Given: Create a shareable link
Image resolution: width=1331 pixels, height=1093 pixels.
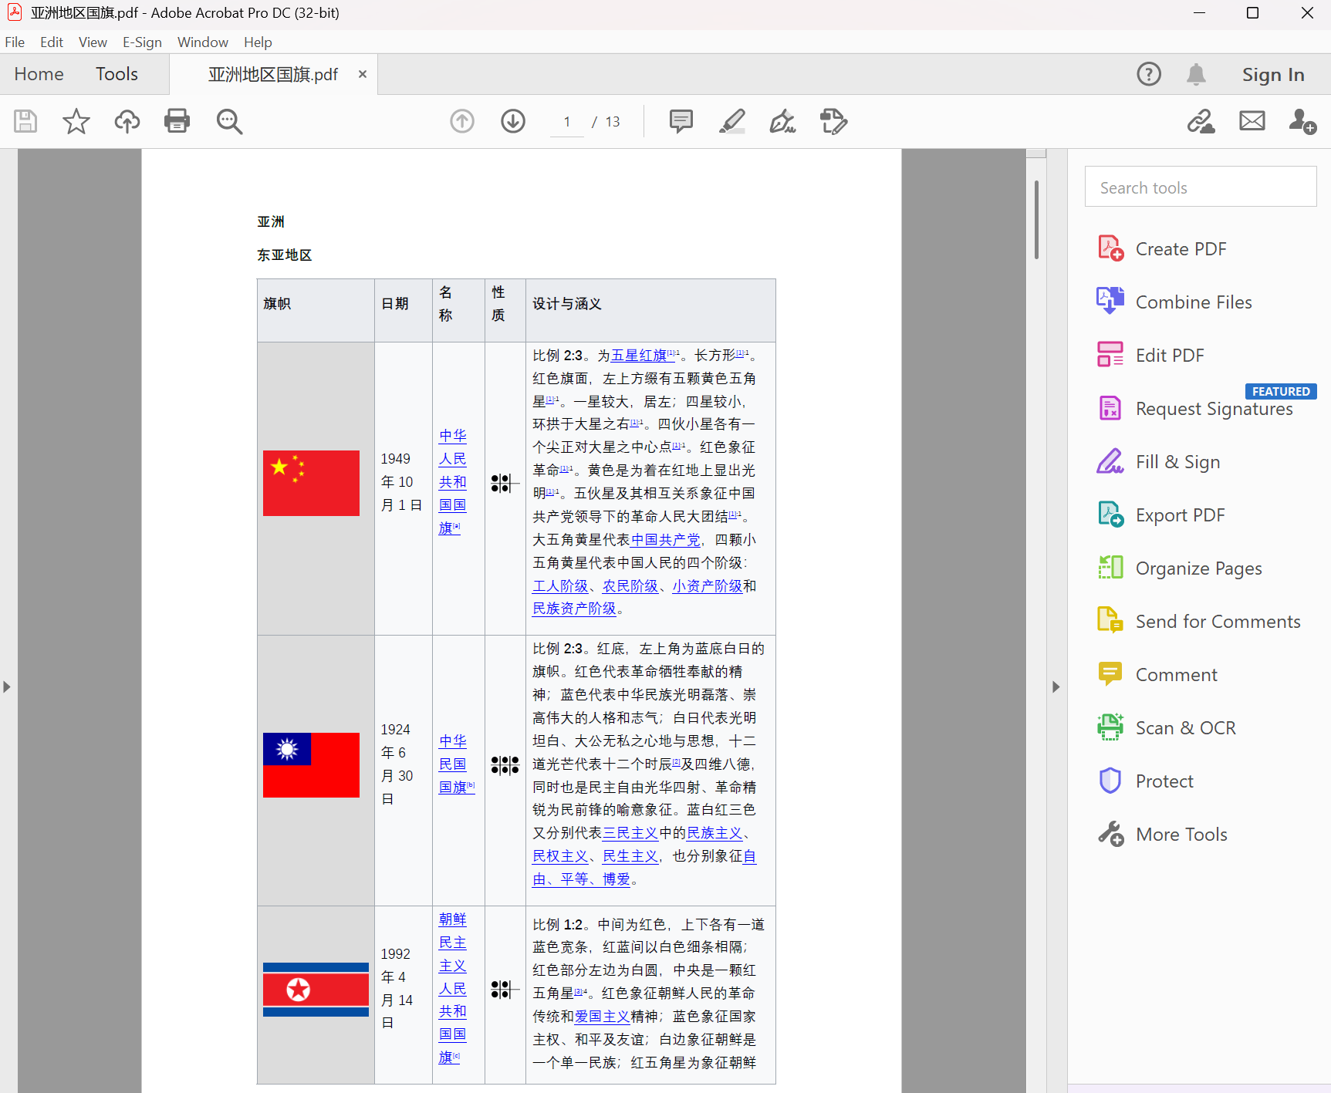Looking at the screenshot, I should tap(1201, 121).
